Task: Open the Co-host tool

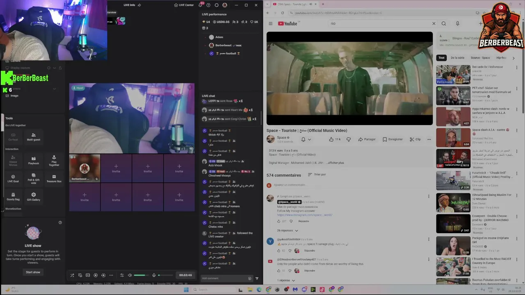Action: tap(13, 136)
